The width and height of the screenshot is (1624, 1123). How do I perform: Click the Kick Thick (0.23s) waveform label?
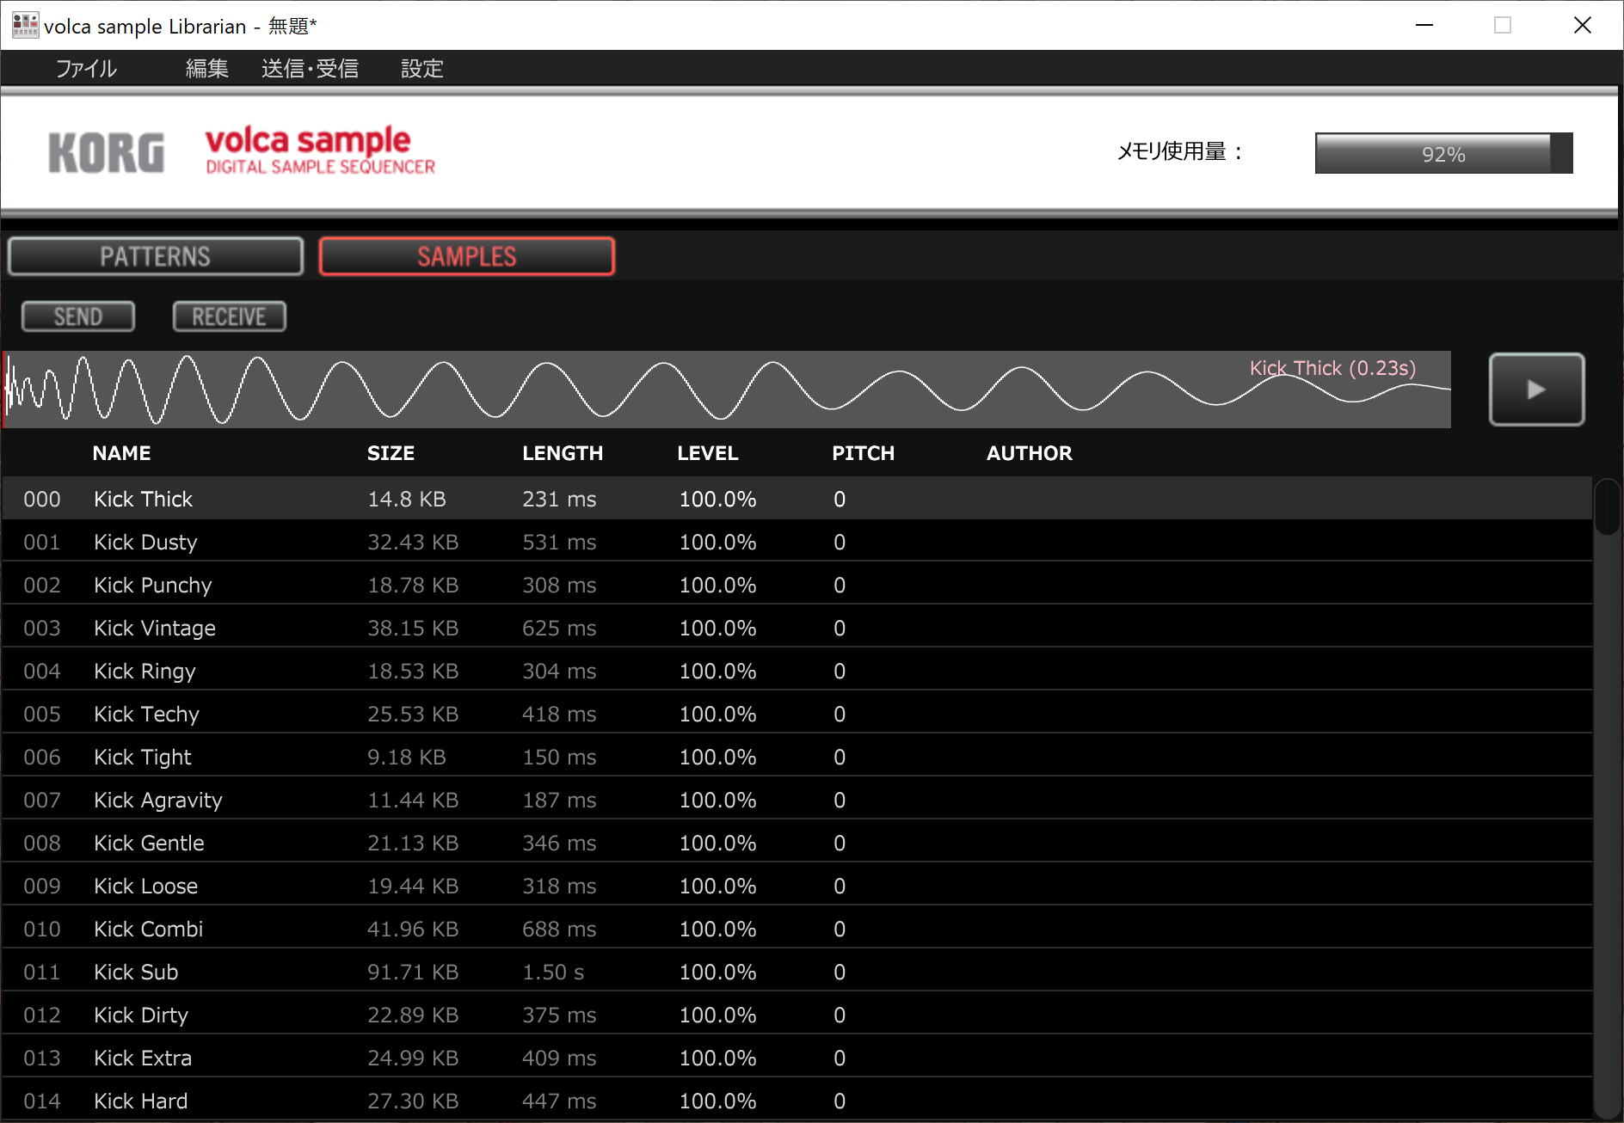tap(1332, 368)
